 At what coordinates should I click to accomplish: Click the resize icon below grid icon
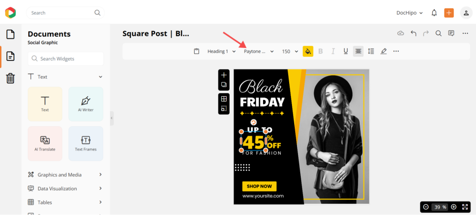click(x=224, y=108)
